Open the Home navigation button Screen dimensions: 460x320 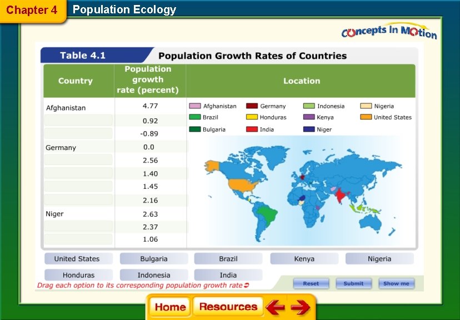pyautogui.click(x=170, y=307)
